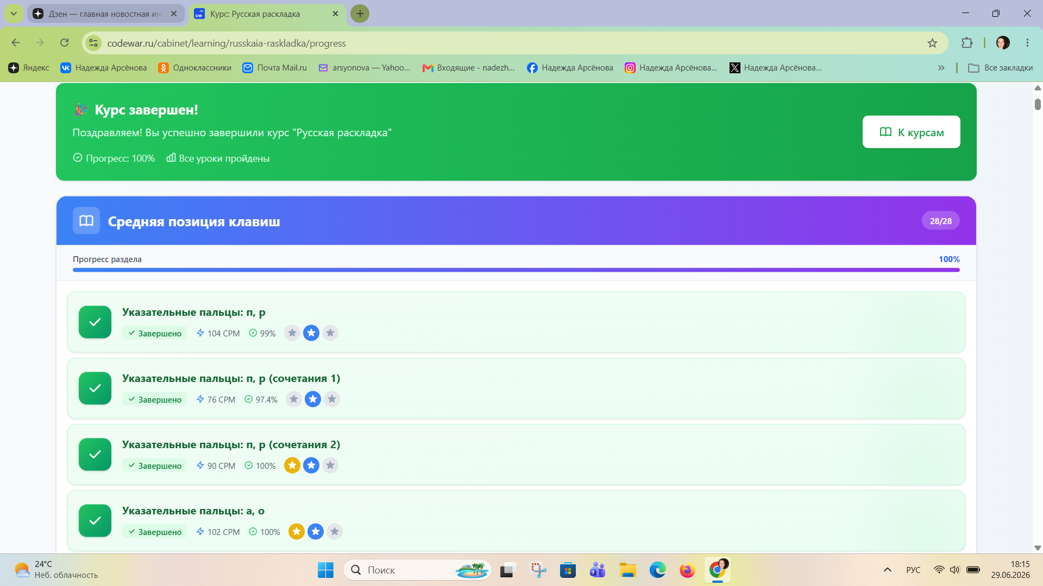The image size is (1043, 586).
Task: Open lesson 'Указательные пальцы: п, р (сочетания 1)'
Action: (x=516, y=388)
